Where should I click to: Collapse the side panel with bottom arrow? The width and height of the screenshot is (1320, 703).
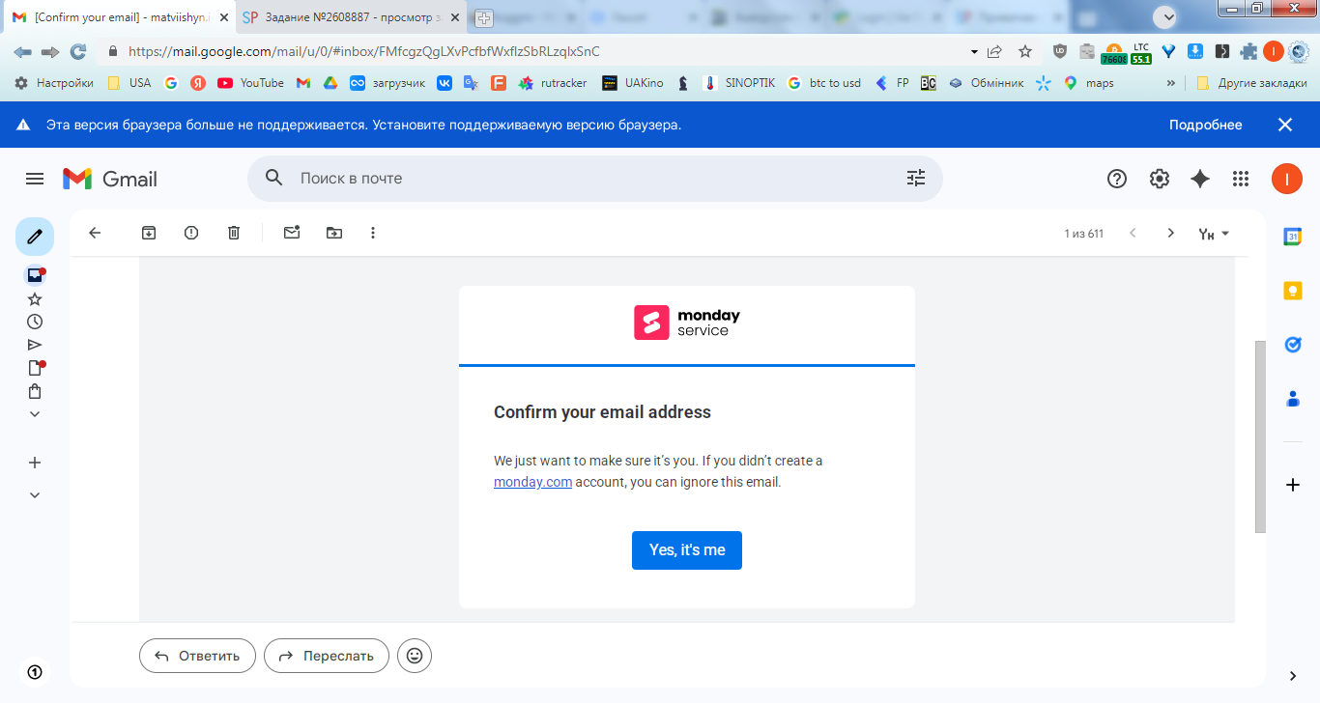coord(1293,676)
